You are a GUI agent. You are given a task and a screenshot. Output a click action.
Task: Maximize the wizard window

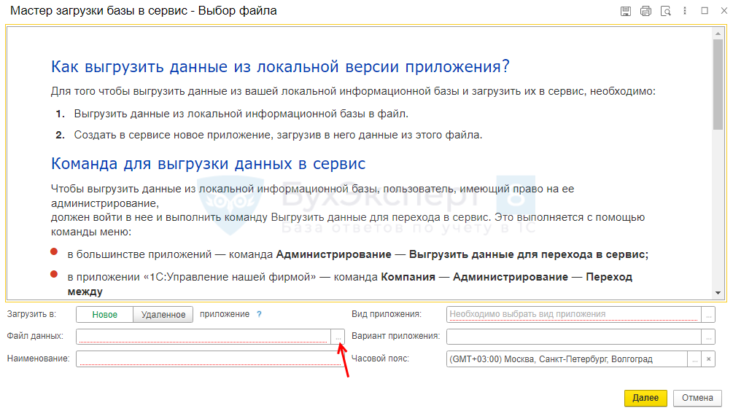point(705,11)
